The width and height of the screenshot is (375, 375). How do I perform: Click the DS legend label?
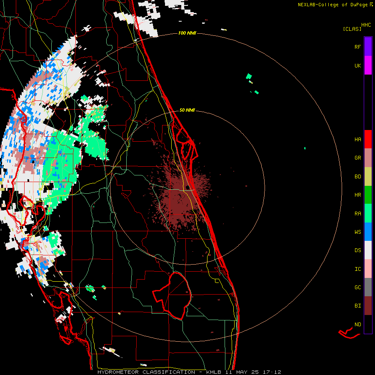357,250
